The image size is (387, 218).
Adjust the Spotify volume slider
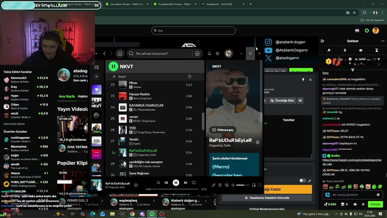[242, 185]
